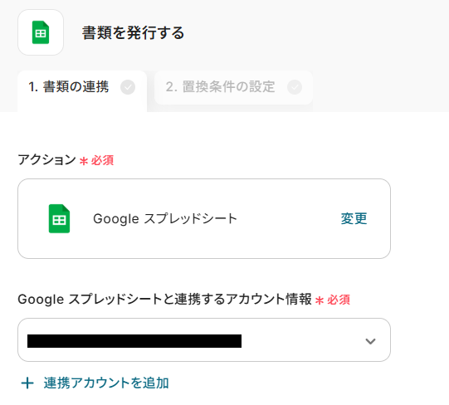This screenshot has height=405, width=449.
Task: Click the 必須 marker beside アカウント情報
Action: click(339, 300)
